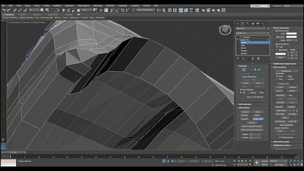Click the Pin Stack icon
Viewport: 304px width, 171px height.
click(x=237, y=58)
